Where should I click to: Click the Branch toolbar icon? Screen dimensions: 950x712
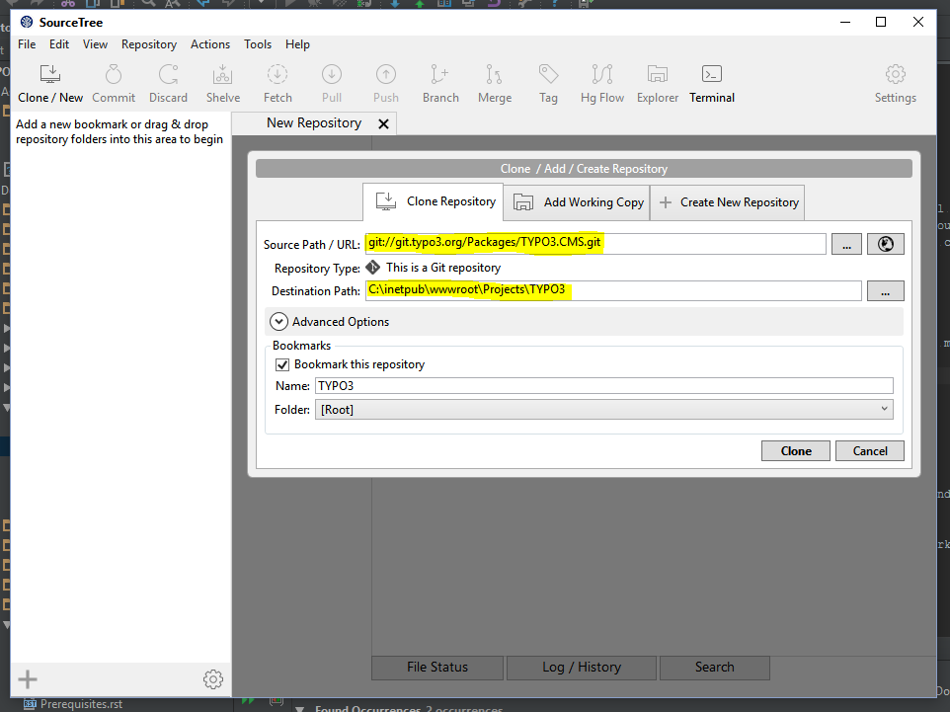[x=439, y=74]
